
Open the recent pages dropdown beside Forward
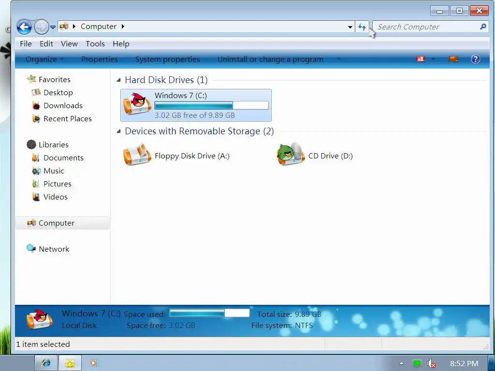(53, 27)
